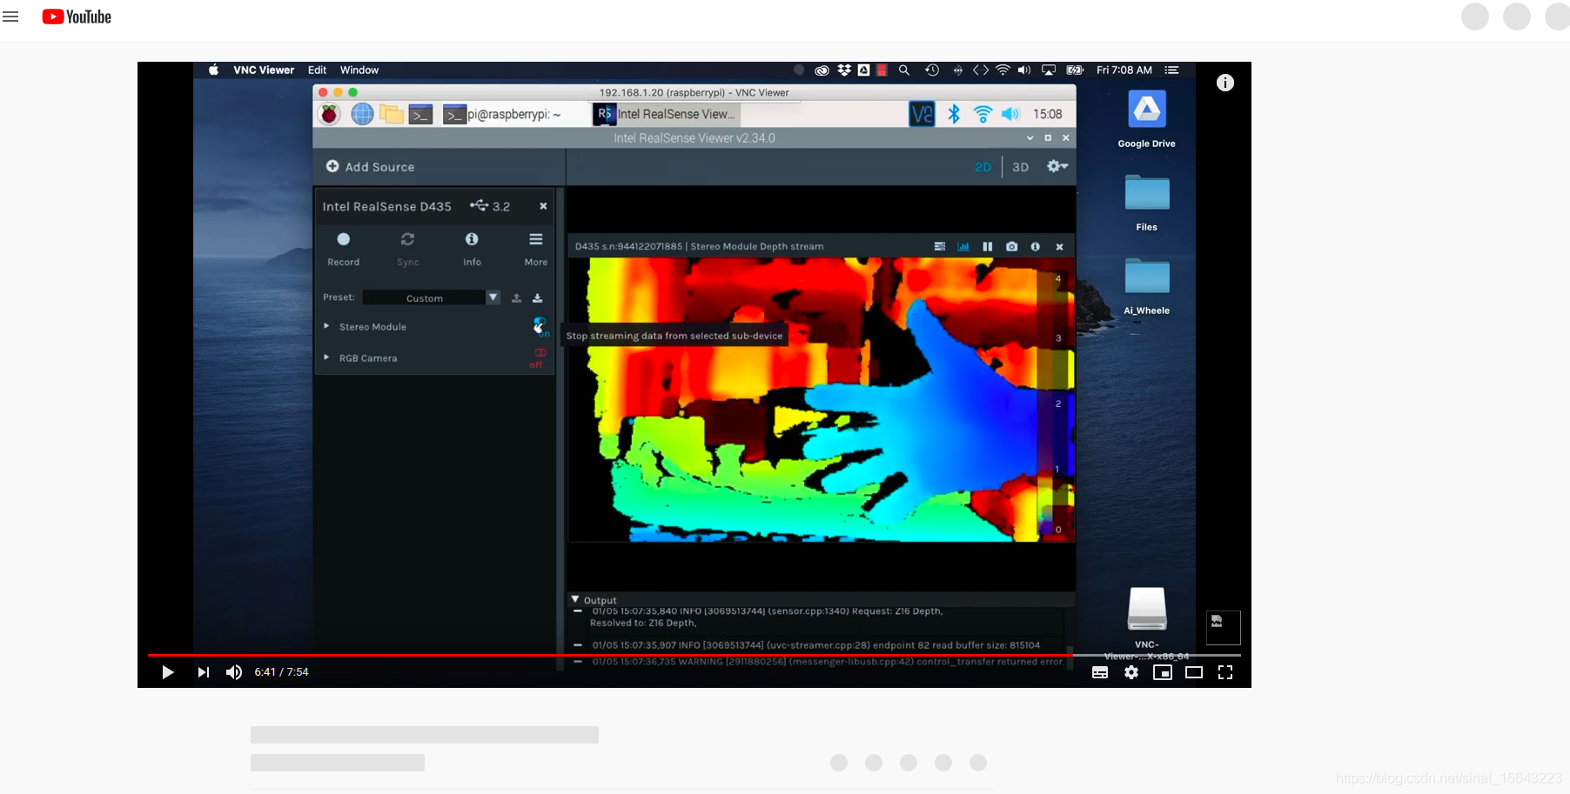Collapse the RealSense Viewer window chevron
1570x794 pixels.
1030,138
